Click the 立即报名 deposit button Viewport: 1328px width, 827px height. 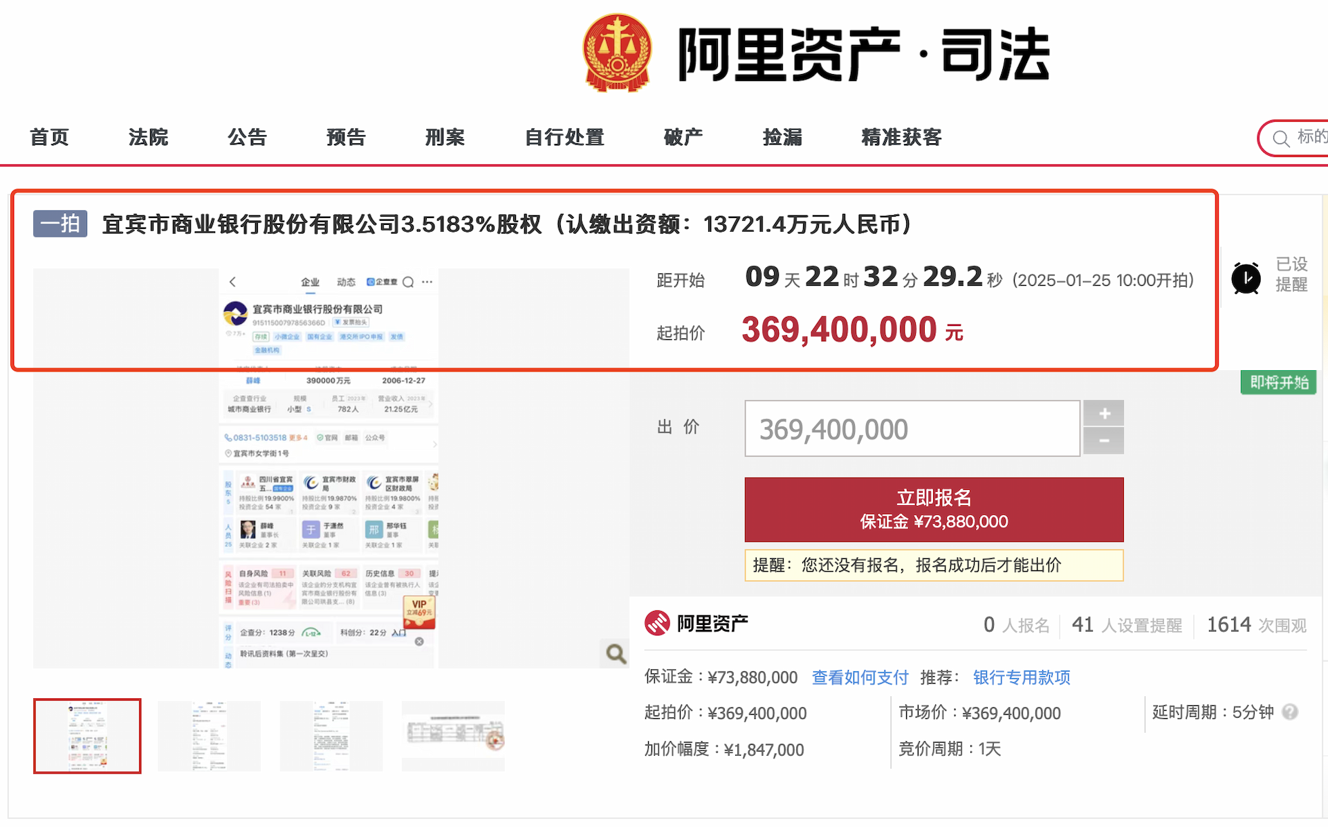[934, 509]
